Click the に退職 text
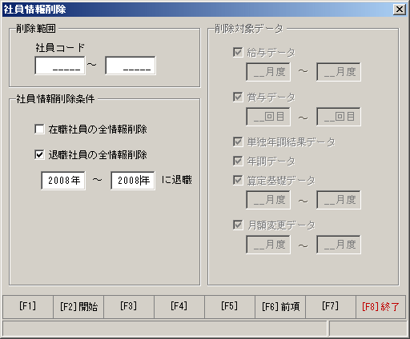Image resolution: width=410 pixels, height=339 pixels. (177, 180)
